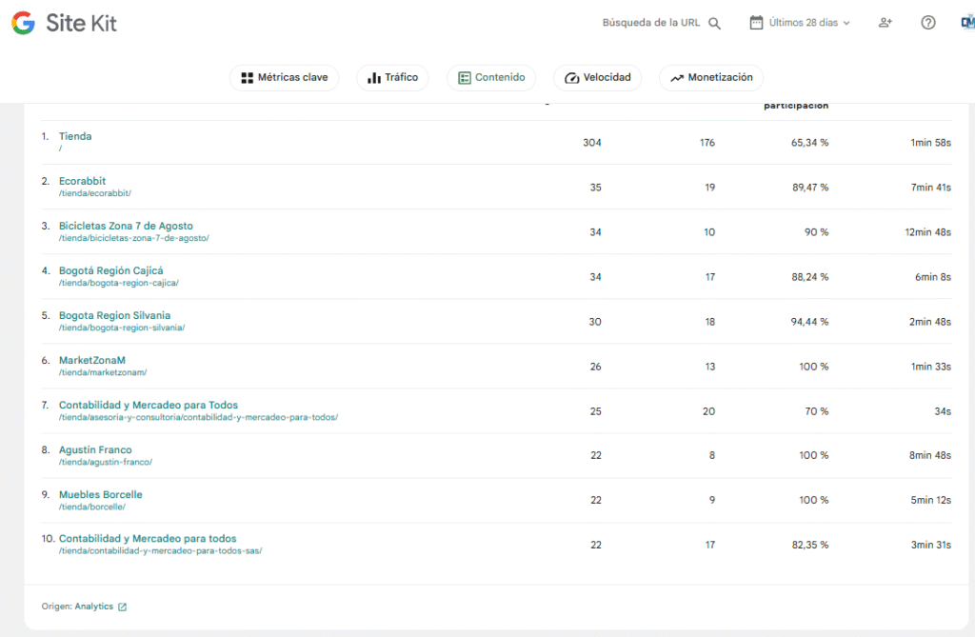Viewport: 975px width, 637px height.
Task: Switch to Velocidad tab
Action: 598,78
